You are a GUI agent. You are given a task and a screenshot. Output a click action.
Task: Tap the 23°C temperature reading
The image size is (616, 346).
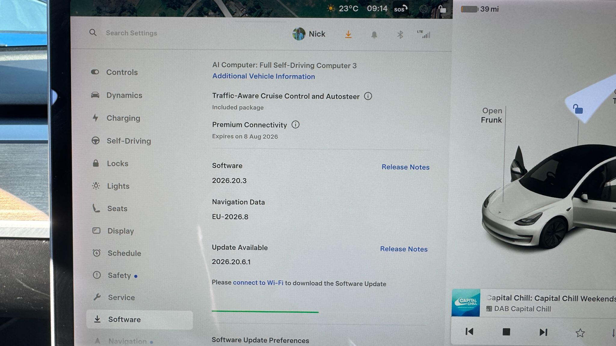pyautogui.click(x=348, y=8)
